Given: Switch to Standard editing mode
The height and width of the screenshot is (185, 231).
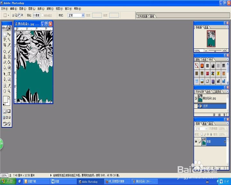Looking at the screenshot, I should [5, 111].
